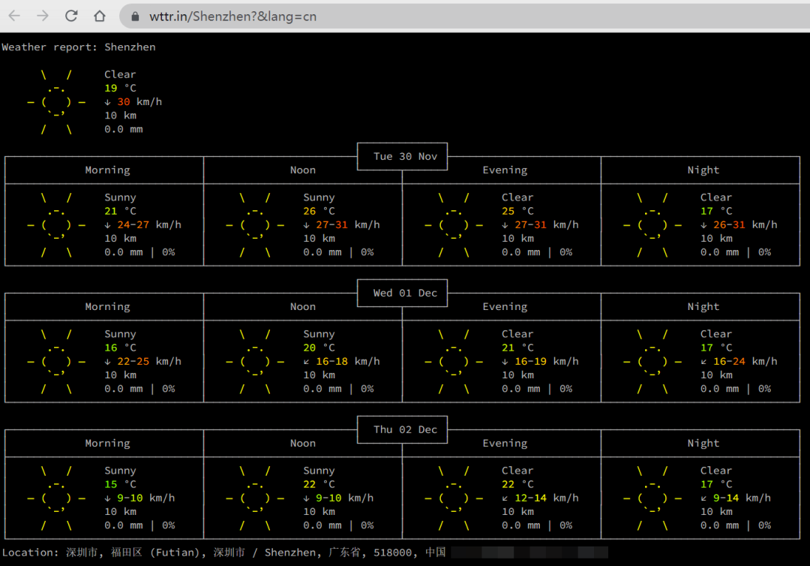Reload the wttr.in page
This screenshot has height=566, width=810.
tap(71, 16)
